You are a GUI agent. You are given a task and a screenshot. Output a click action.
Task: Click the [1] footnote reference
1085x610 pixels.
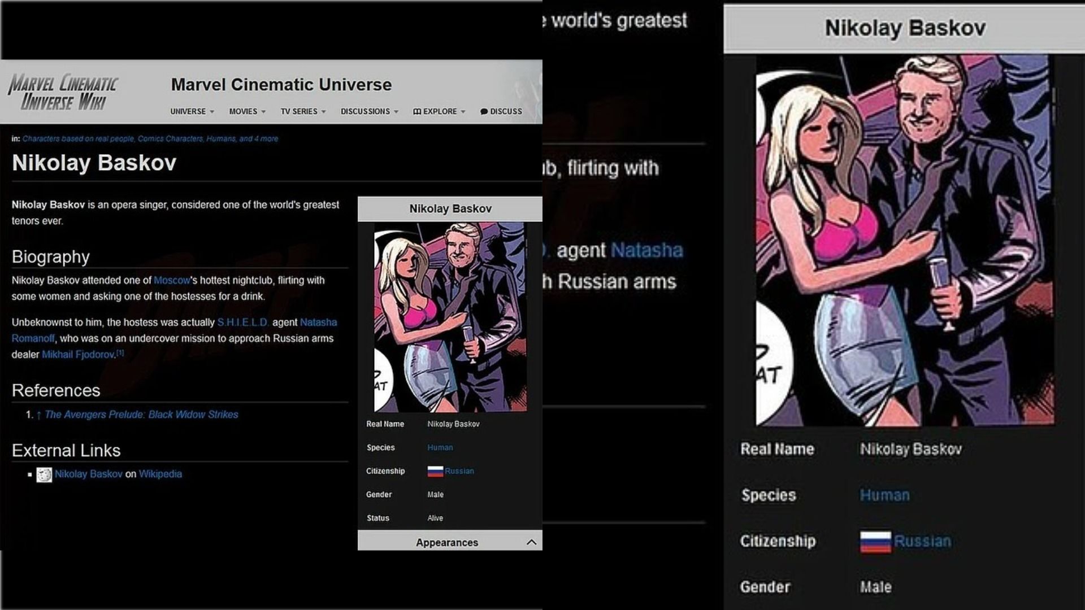(x=120, y=352)
